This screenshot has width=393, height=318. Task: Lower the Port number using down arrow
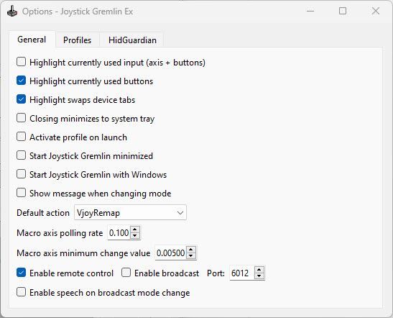pos(259,276)
